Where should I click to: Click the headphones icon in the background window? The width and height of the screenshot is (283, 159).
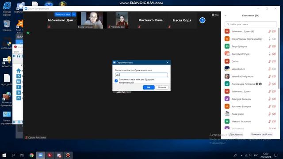[19, 56]
